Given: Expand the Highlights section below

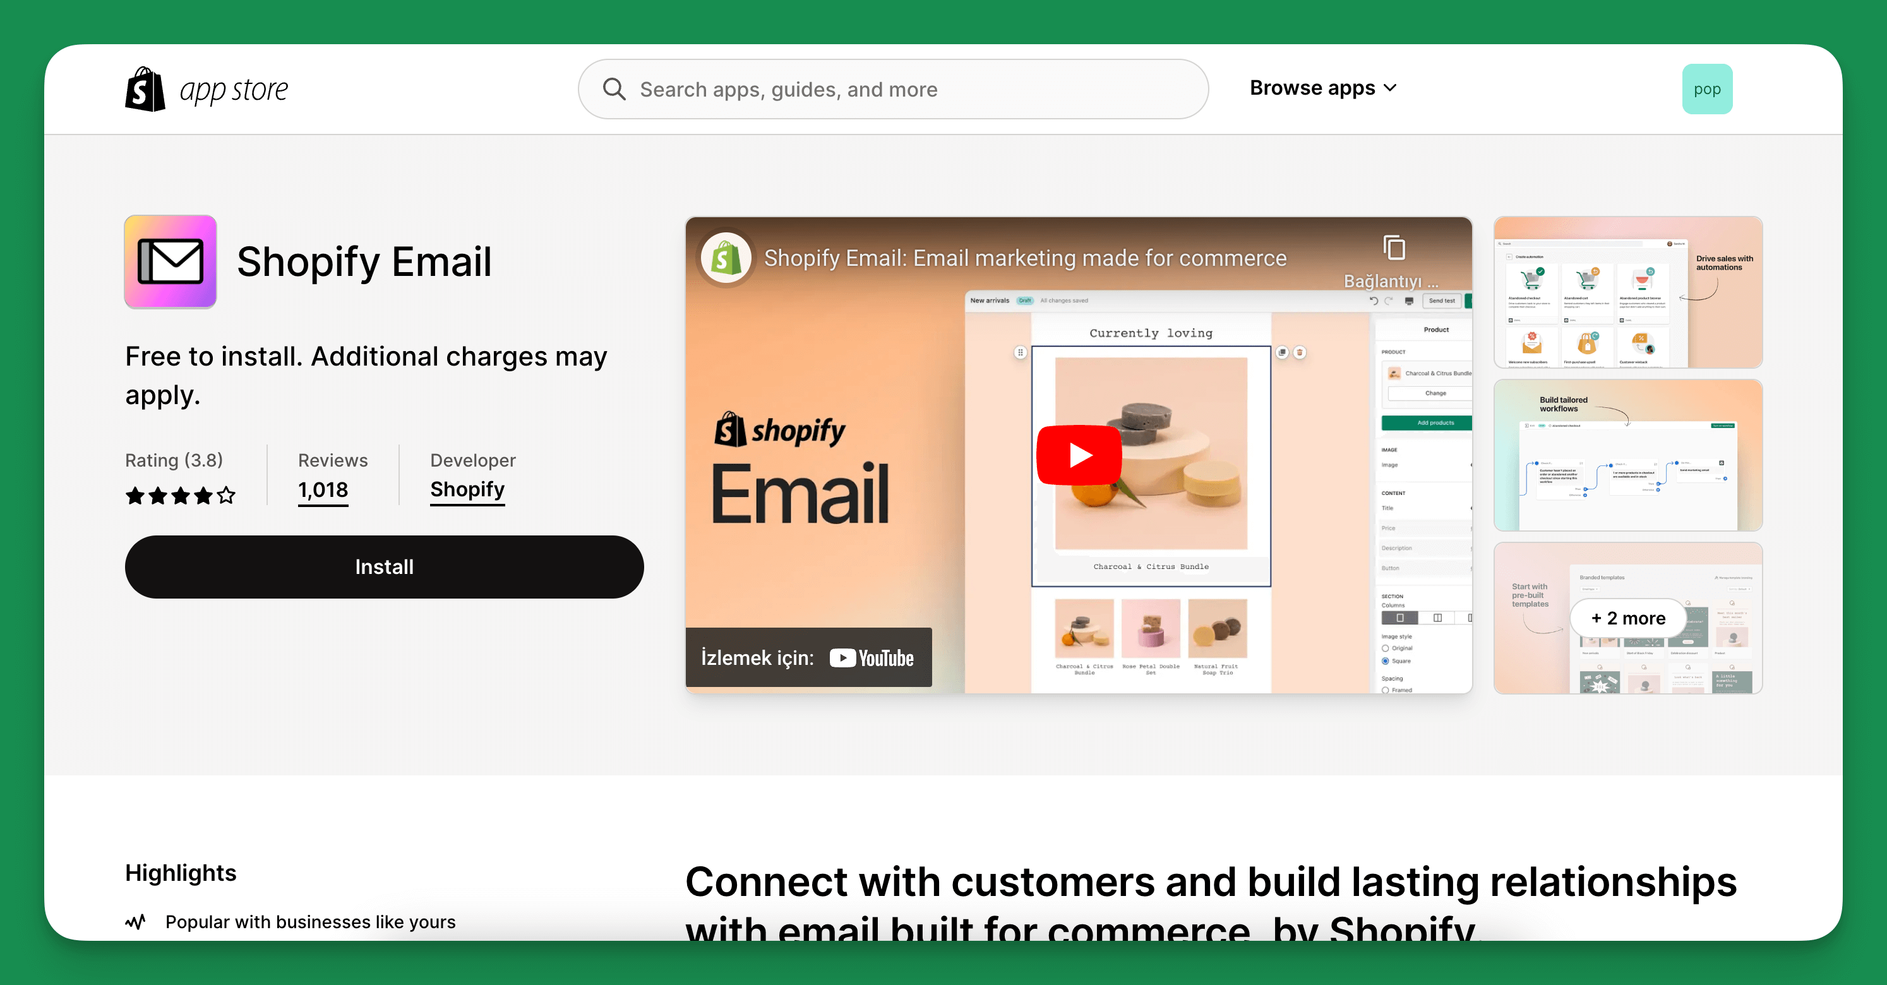Looking at the screenshot, I should coord(181,871).
